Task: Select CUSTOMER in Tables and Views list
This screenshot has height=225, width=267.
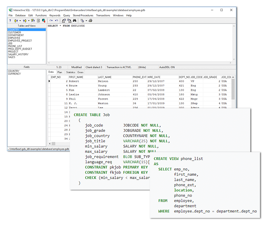Action: [x=14, y=32]
